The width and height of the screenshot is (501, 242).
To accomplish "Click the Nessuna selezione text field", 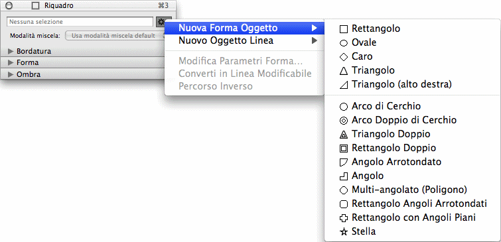I will click(x=80, y=22).
